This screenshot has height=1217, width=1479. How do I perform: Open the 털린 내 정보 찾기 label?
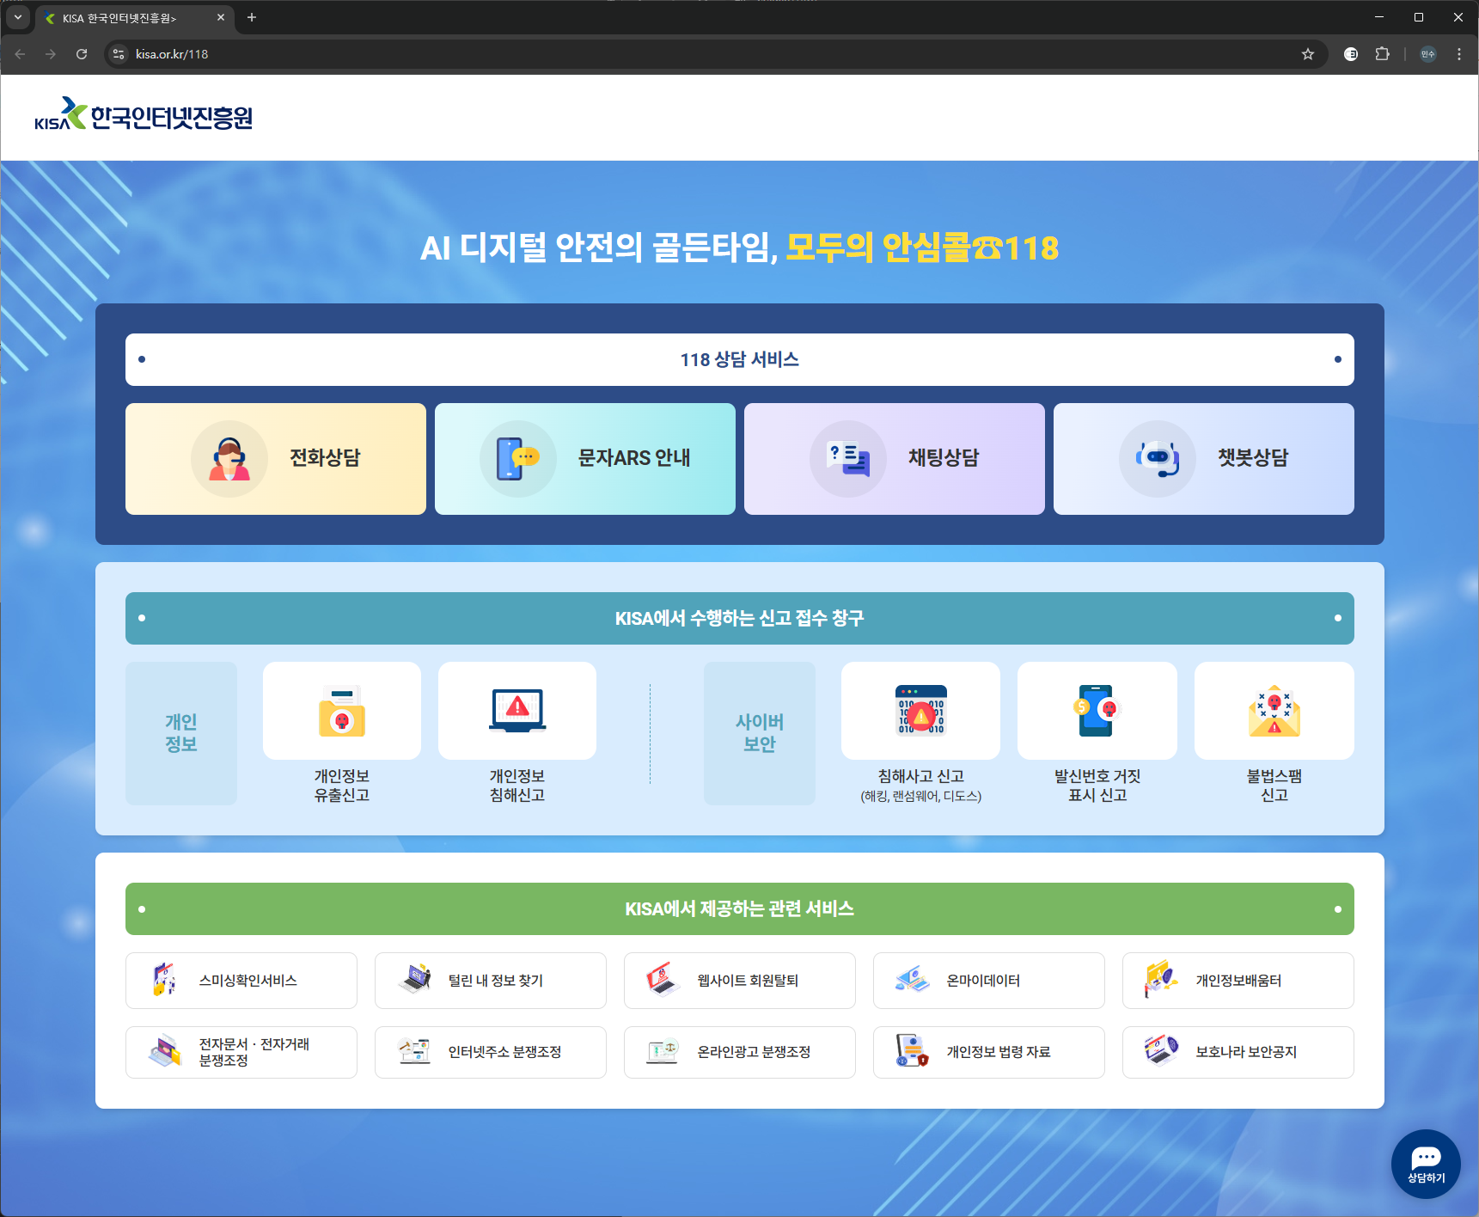click(496, 981)
